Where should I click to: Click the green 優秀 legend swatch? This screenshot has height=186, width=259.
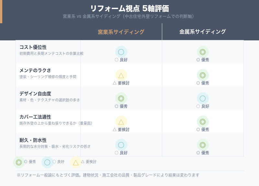[19, 162]
